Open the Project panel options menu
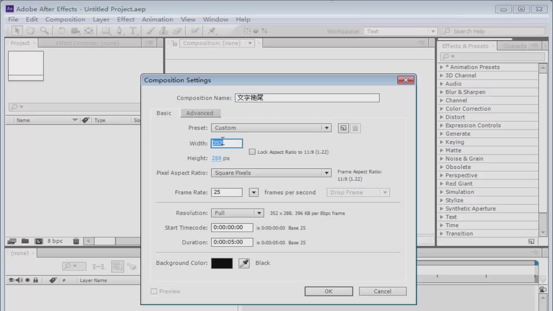 pos(149,43)
